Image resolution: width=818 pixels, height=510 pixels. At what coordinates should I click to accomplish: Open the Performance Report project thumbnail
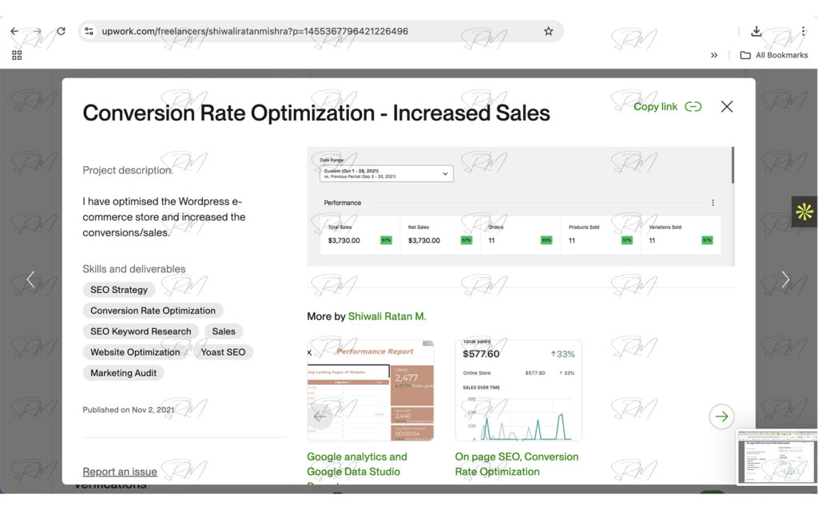coord(371,390)
